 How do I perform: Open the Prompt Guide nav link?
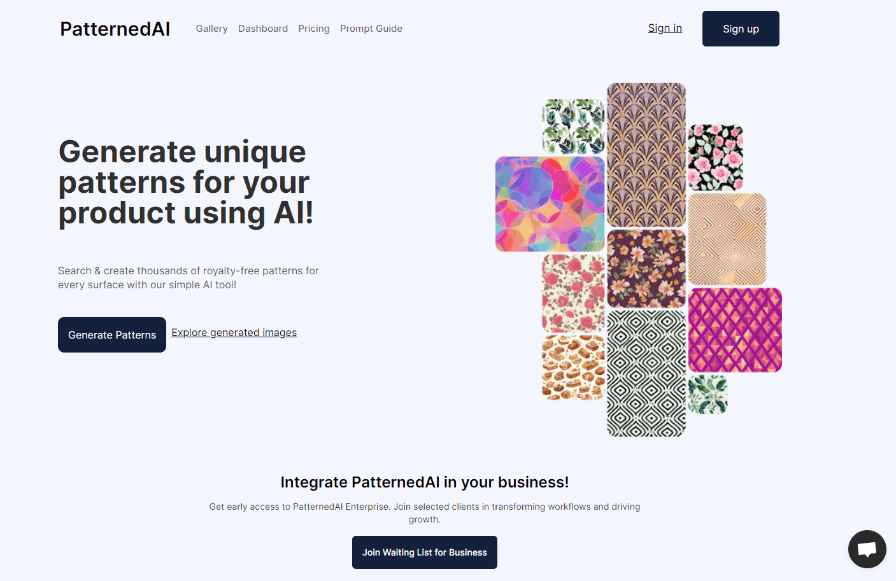click(x=371, y=29)
